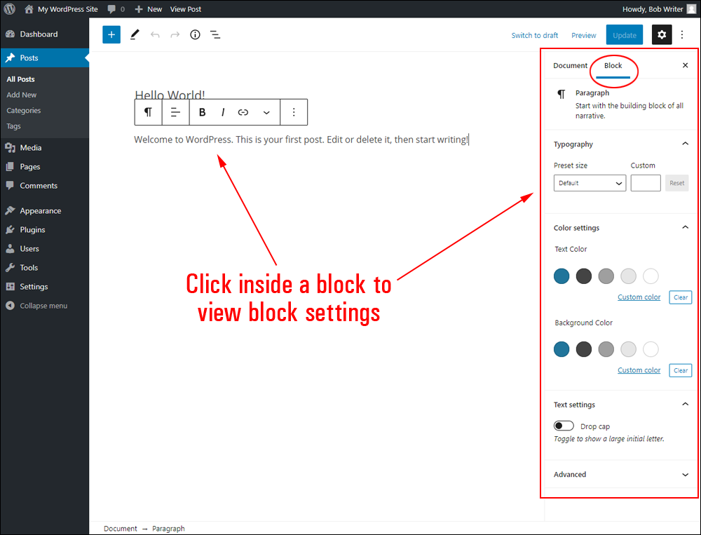
Task: Reset the font size
Action: coord(677,183)
